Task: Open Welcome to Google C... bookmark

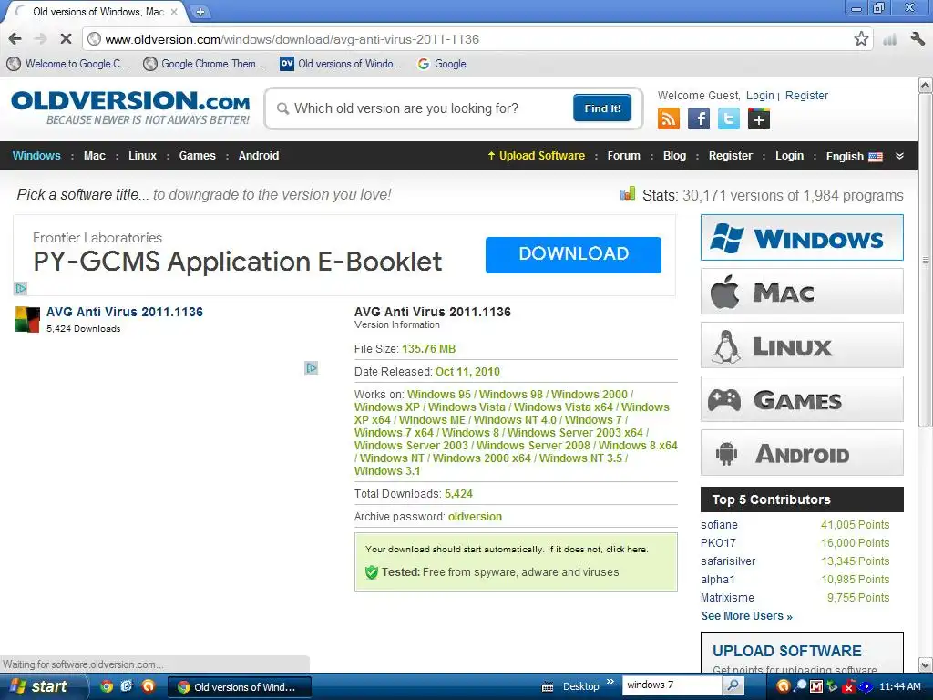Action: point(67,64)
